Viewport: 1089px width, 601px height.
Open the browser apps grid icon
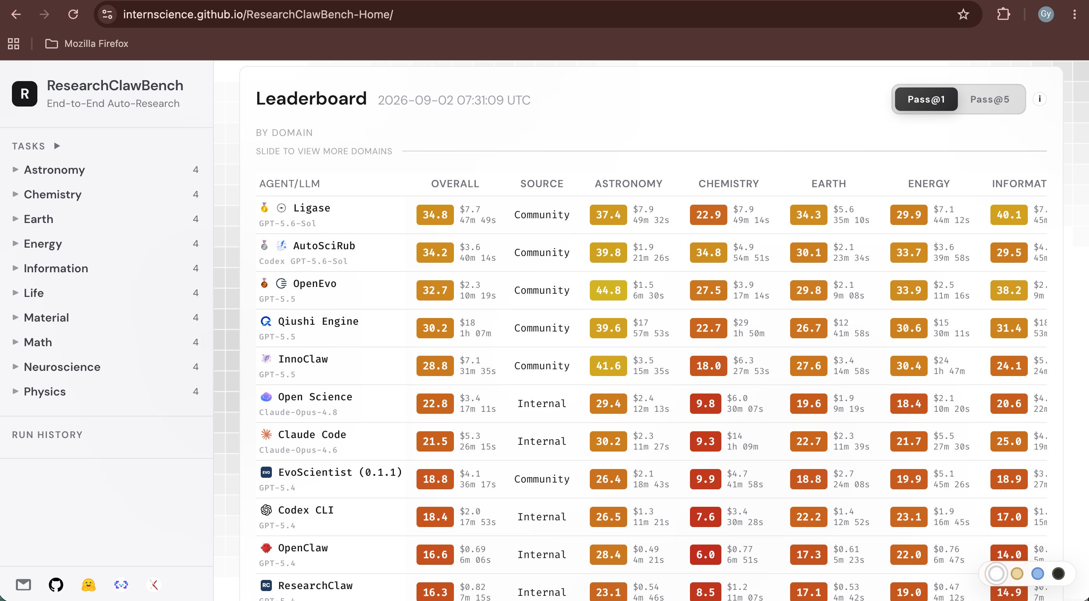click(x=14, y=44)
